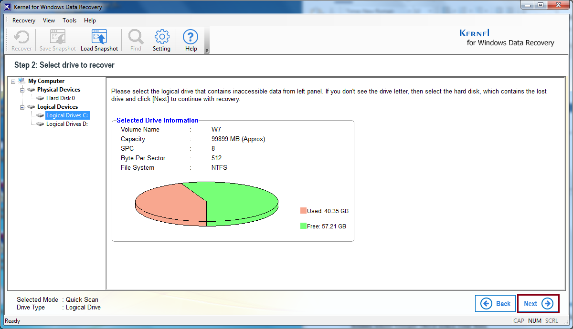Collapse the Logical Devices node
The width and height of the screenshot is (573, 329).
[x=22, y=107]
